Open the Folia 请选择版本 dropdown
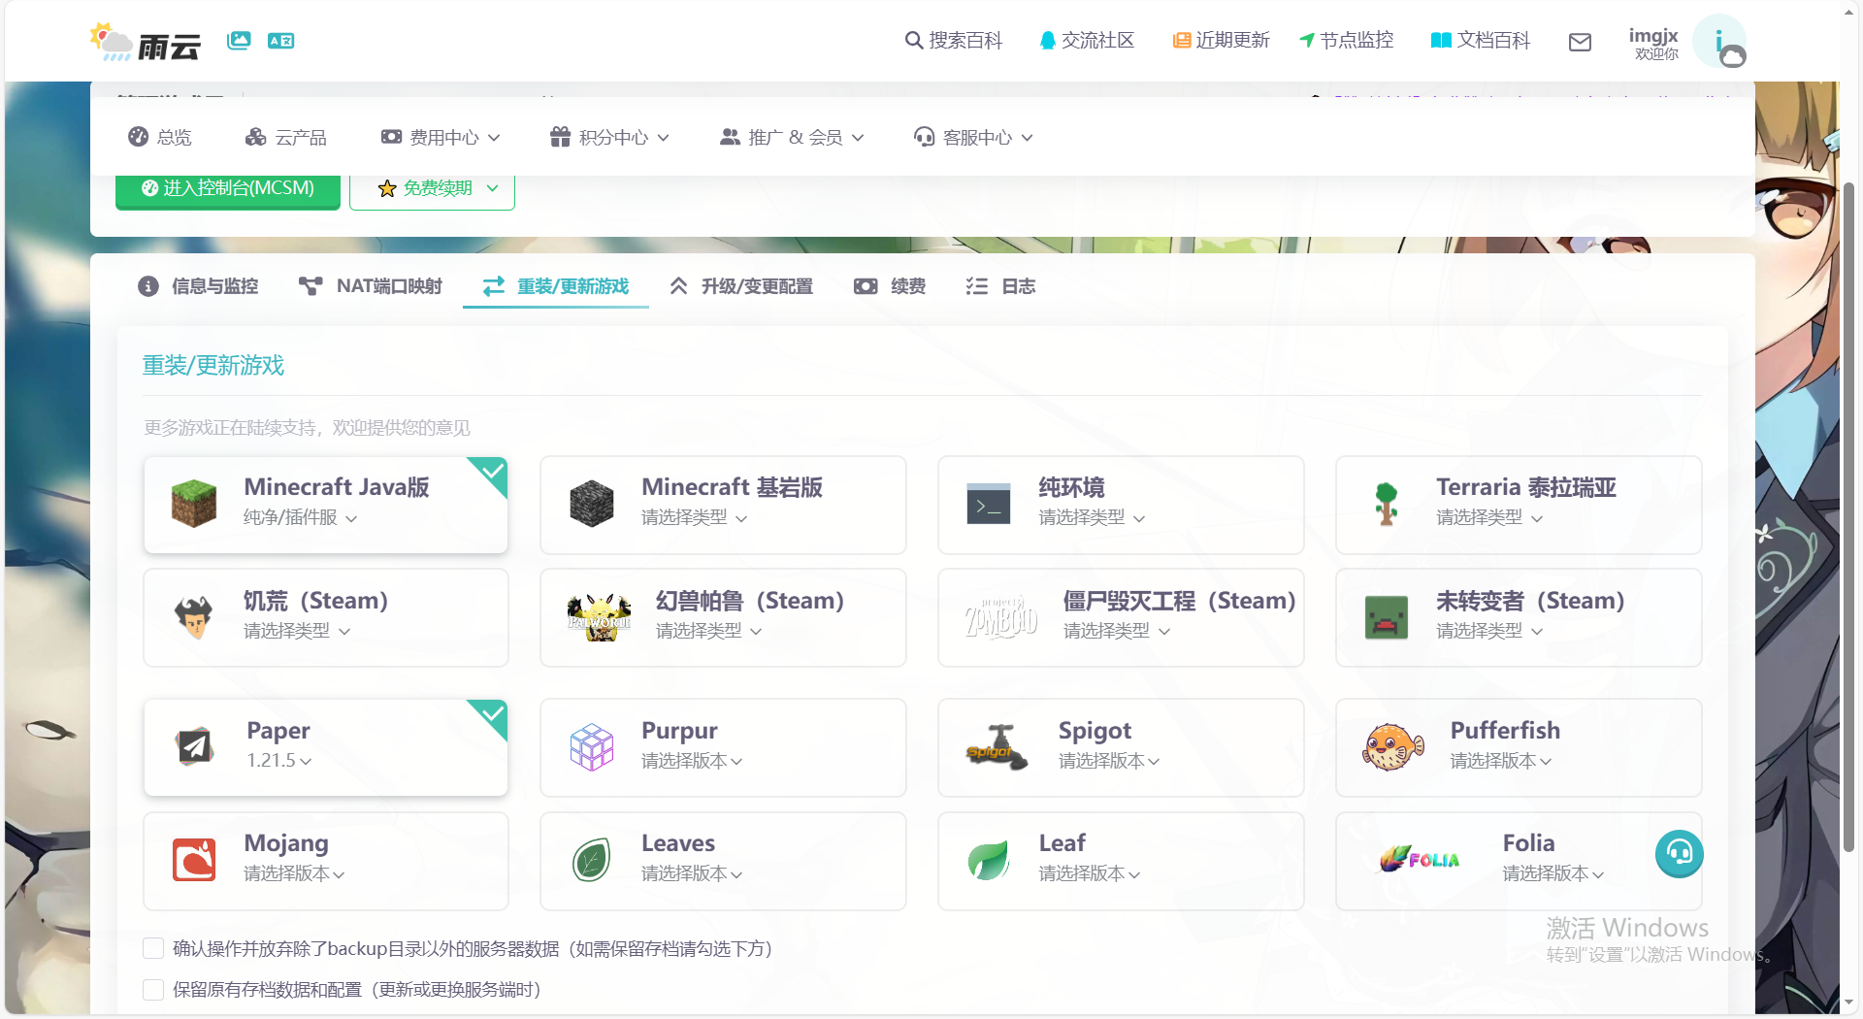This screenshot has height=1019, width=1863. click(1553, 873)
